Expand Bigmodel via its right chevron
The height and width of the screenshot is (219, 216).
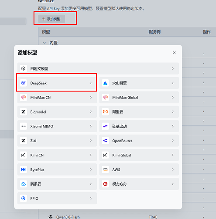pos(91,112)
